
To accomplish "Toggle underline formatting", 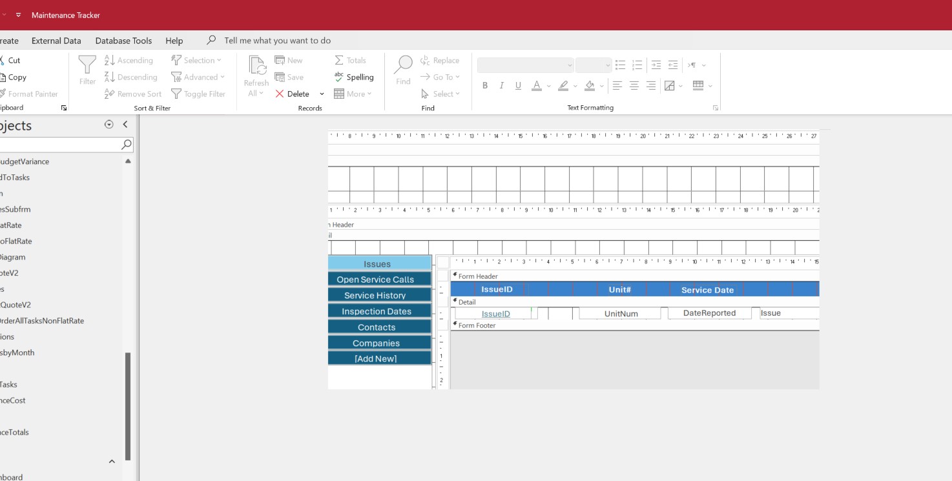I will (518, 85).
